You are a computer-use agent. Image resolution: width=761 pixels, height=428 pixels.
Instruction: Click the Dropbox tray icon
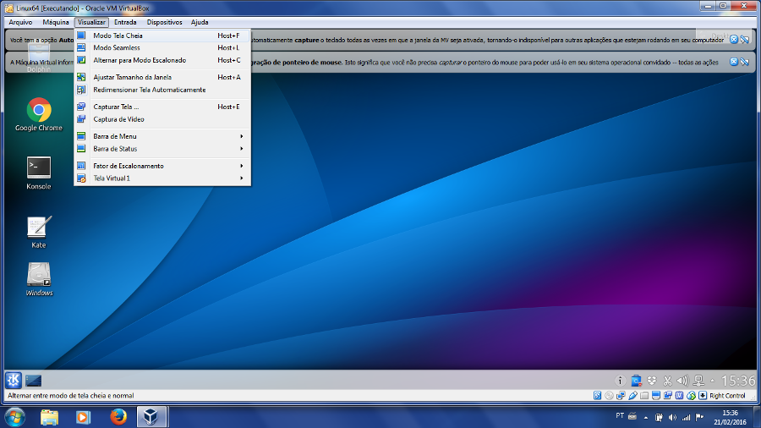point(652,381)
